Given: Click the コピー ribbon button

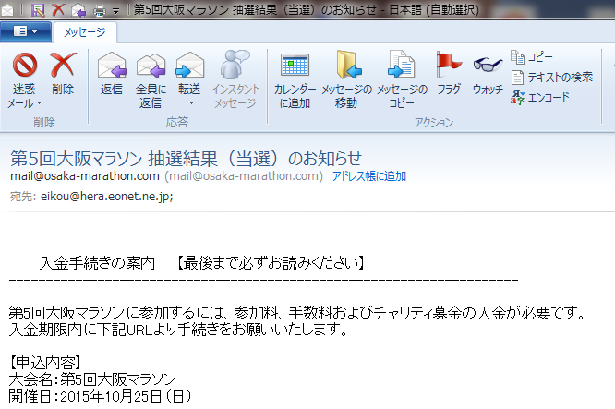Looking at the screenshot, I should [532, 57].
